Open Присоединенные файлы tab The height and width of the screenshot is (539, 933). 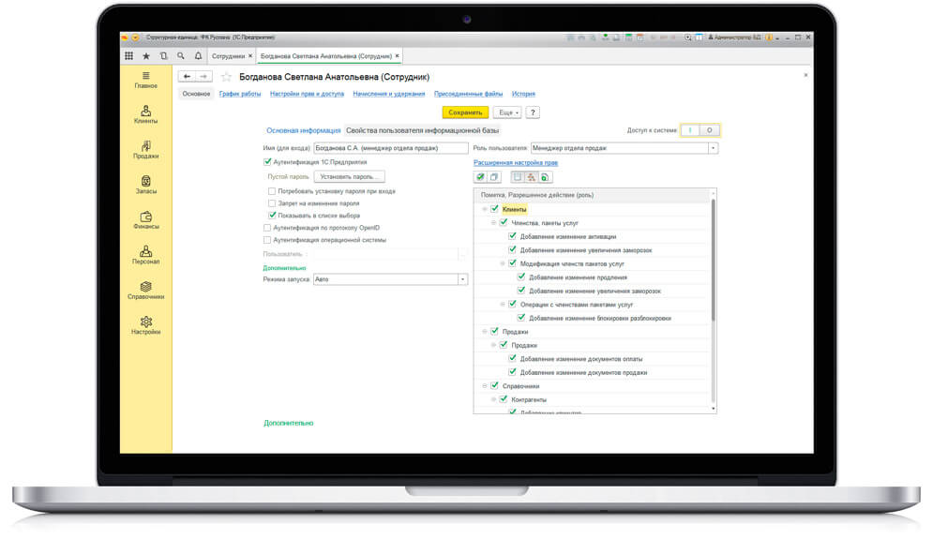click(x=468, y=94)
